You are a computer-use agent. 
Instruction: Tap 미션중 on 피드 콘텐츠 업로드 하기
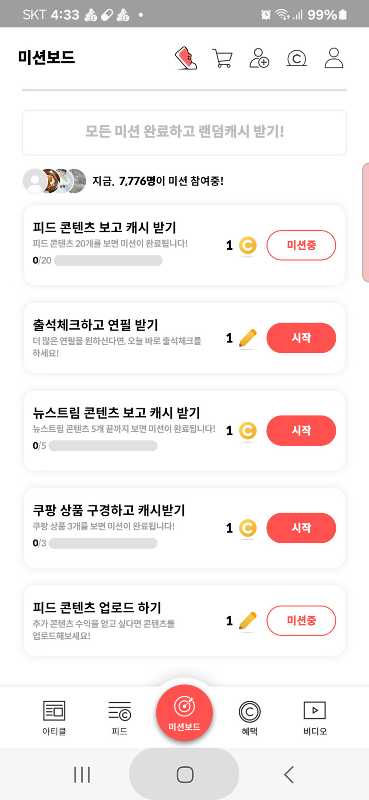pyautogui.click(x=301, y=621)
